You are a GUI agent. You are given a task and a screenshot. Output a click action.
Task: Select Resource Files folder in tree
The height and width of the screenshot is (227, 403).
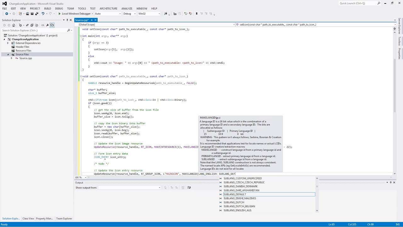(23, 50)
